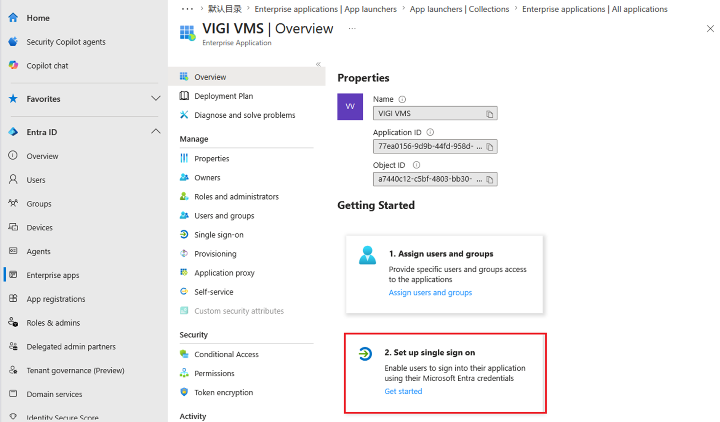
Task: Click the Deployment Plan book icon
Action: [184, 96]
